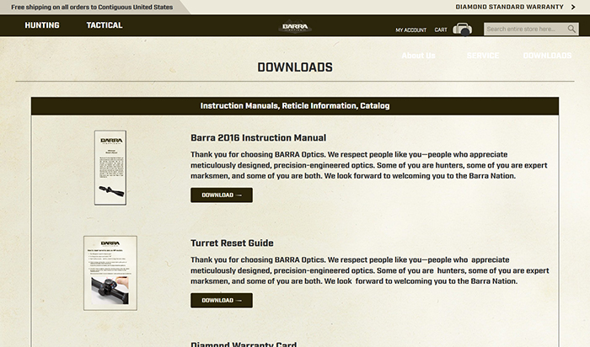Click the Diamond Standard Warranty arrow
This screenshot has height=347, width=590.
pos(573,7)
